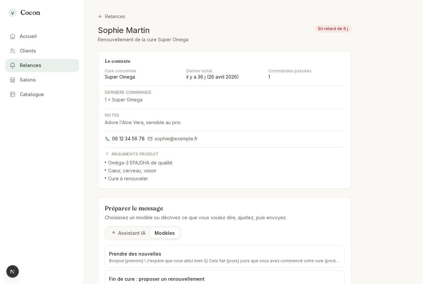Click the Catalogue table icon

[13, 94]
